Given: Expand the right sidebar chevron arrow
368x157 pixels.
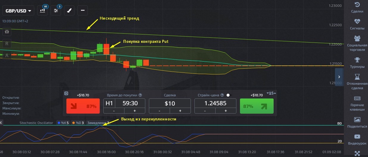Looking at the screenshot, I should click(x=339, y=77).
